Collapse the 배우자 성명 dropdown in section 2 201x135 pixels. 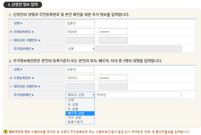click(80, 95)
